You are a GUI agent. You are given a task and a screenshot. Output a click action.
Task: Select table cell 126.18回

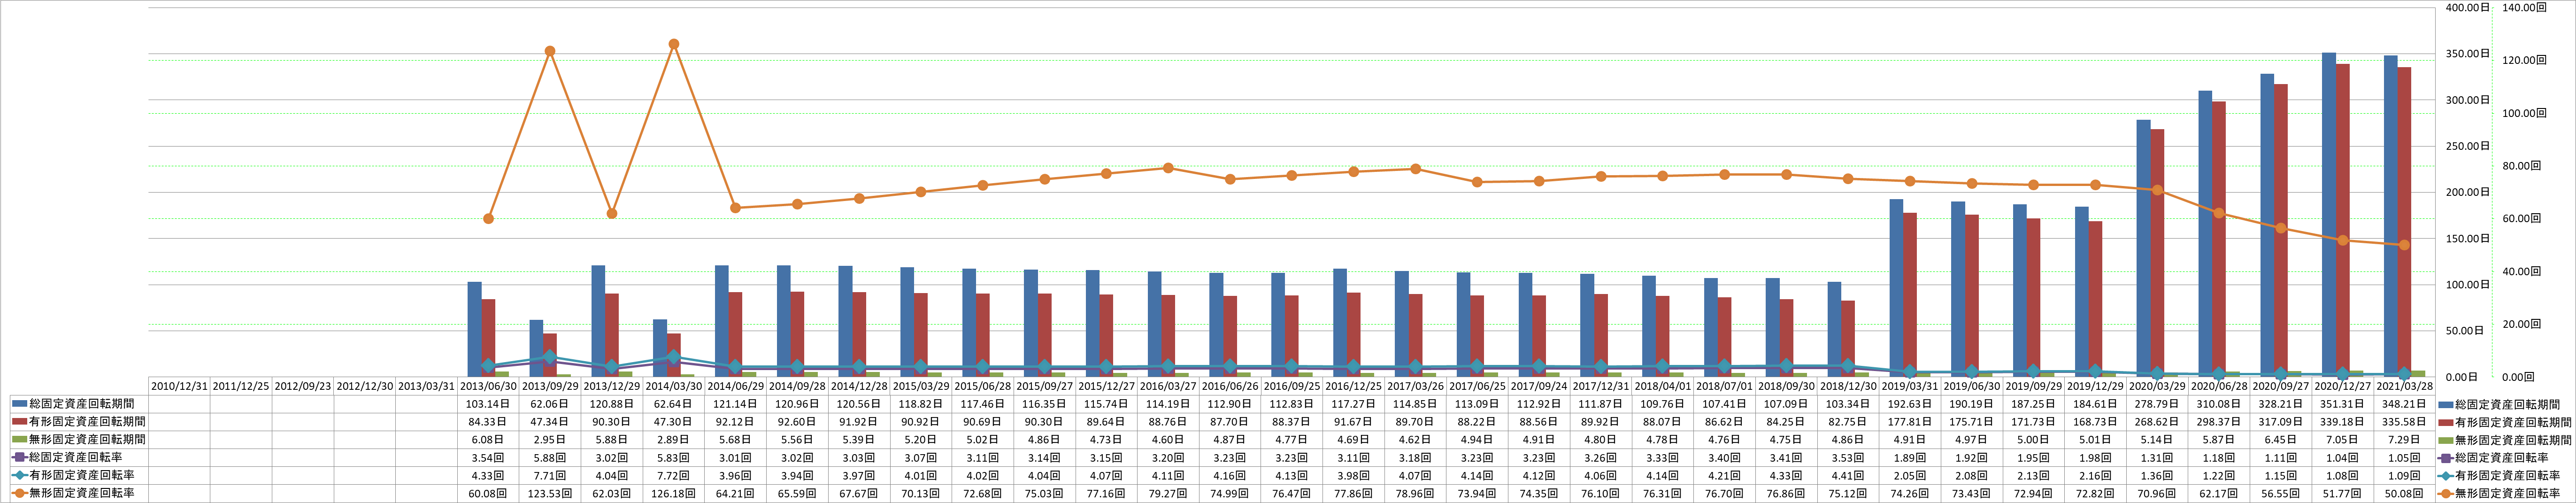(x=674, y=494)
